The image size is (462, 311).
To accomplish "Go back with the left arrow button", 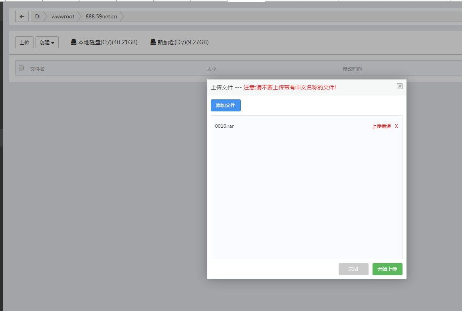I will point(22,16).
